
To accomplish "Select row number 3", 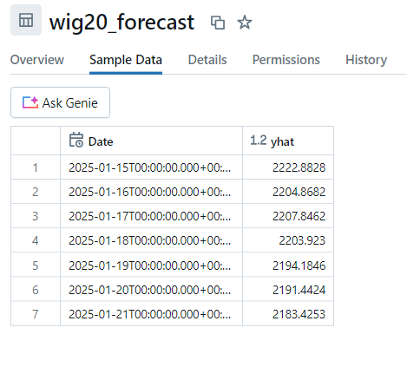I will coord(36,216).
